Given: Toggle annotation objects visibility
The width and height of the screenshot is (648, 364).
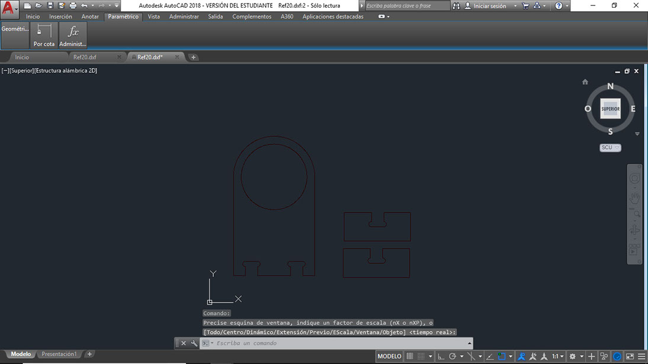Looking at the screenshot, I should [522, 356].
